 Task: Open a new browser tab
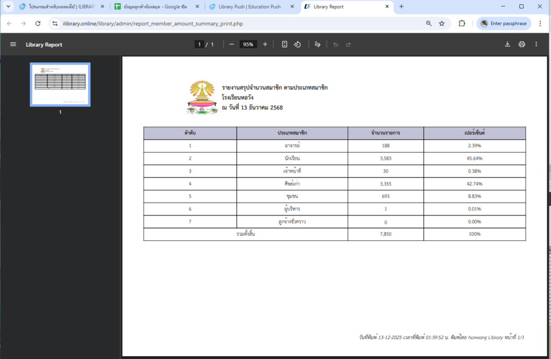pos(401,6)
